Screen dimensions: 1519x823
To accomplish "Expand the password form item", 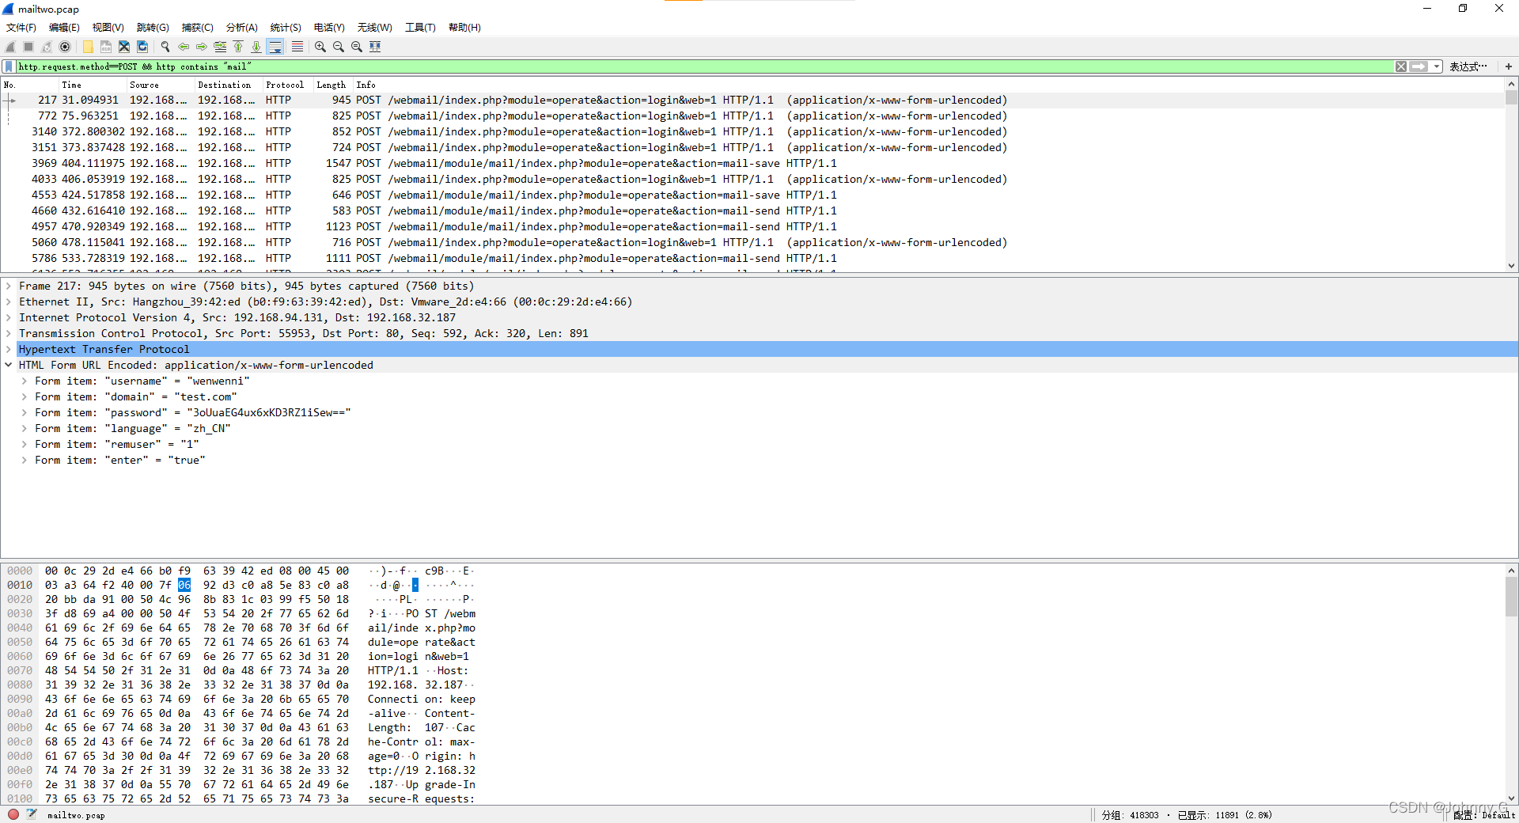I will click(x=25, y=413).
